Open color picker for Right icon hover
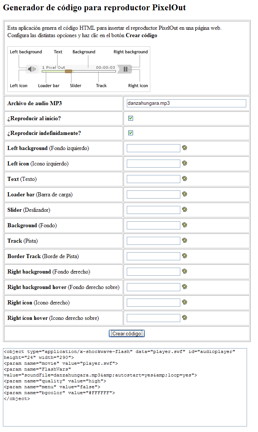This screenshot has height=432, width=258. coord(185,318)
